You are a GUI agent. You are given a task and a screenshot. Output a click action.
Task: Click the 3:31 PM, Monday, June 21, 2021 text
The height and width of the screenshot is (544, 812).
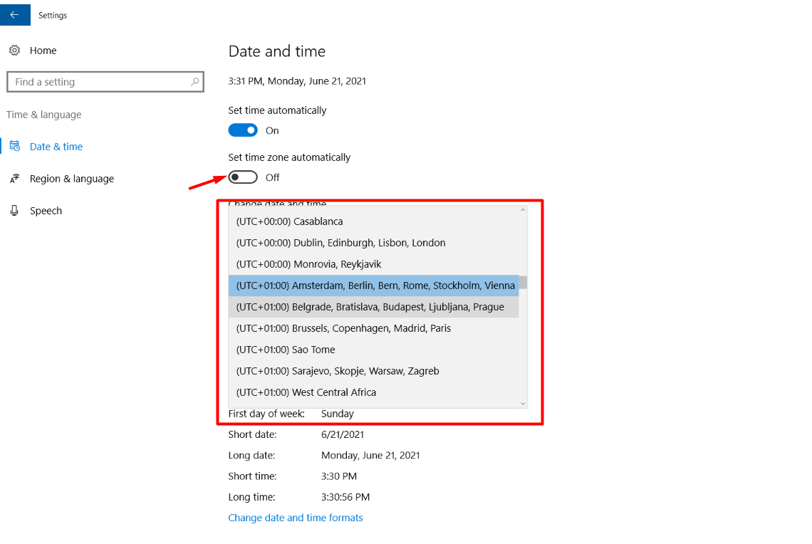(x=297, y=81)
